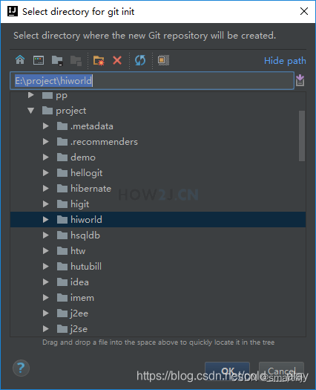Expand the .recommenders folder arrow
Image resolution: width=316 pixels, height=390 pixels.
[46, 142]
